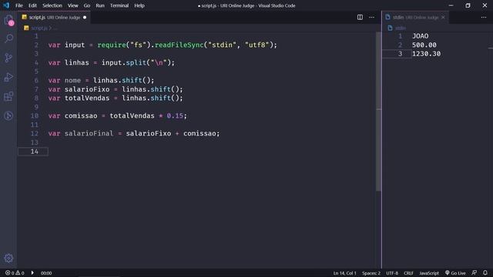
Task: Switch to the stdin tab
Action: [414, 17]
